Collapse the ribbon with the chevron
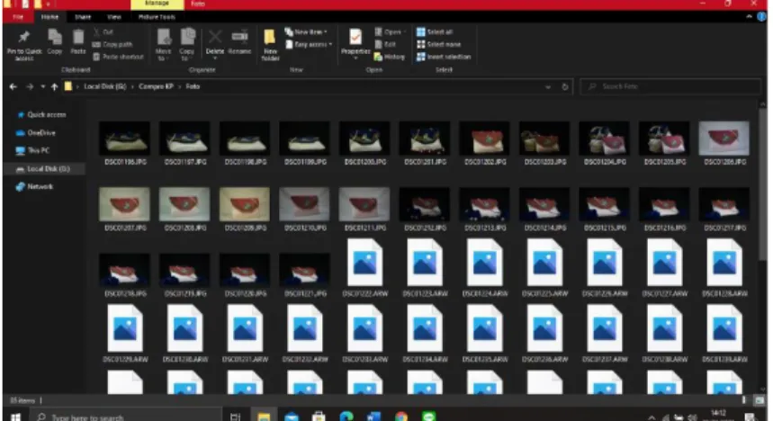 (x=750, y=17)
